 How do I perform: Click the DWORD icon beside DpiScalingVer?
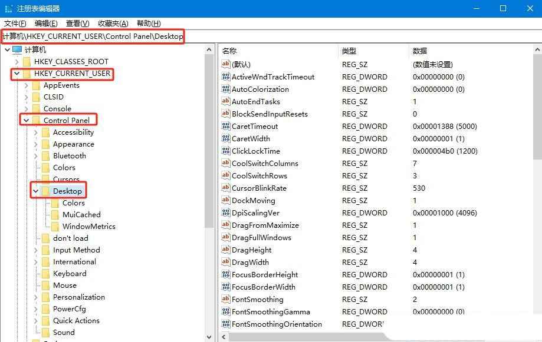click(x=226, y=212)
